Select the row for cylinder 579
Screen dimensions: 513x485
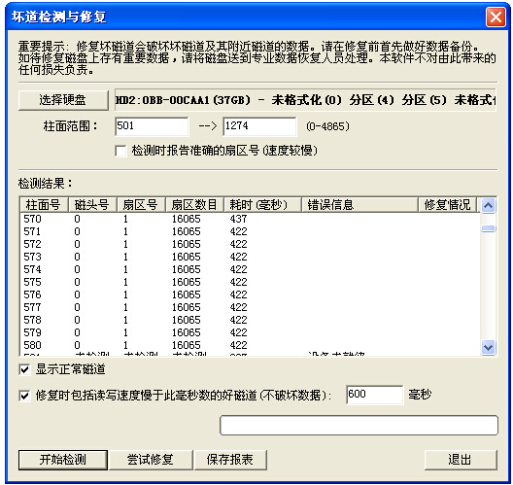tap(250, 332)
